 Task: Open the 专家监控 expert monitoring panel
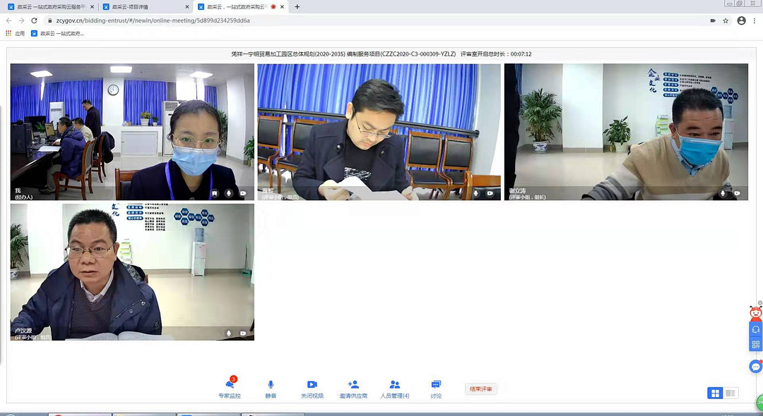229,385
